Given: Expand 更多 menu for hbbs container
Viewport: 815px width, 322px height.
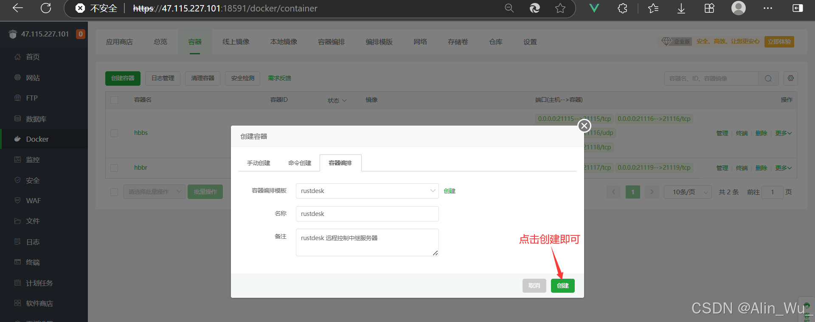Looking at the screenshot, I should 783,133.
